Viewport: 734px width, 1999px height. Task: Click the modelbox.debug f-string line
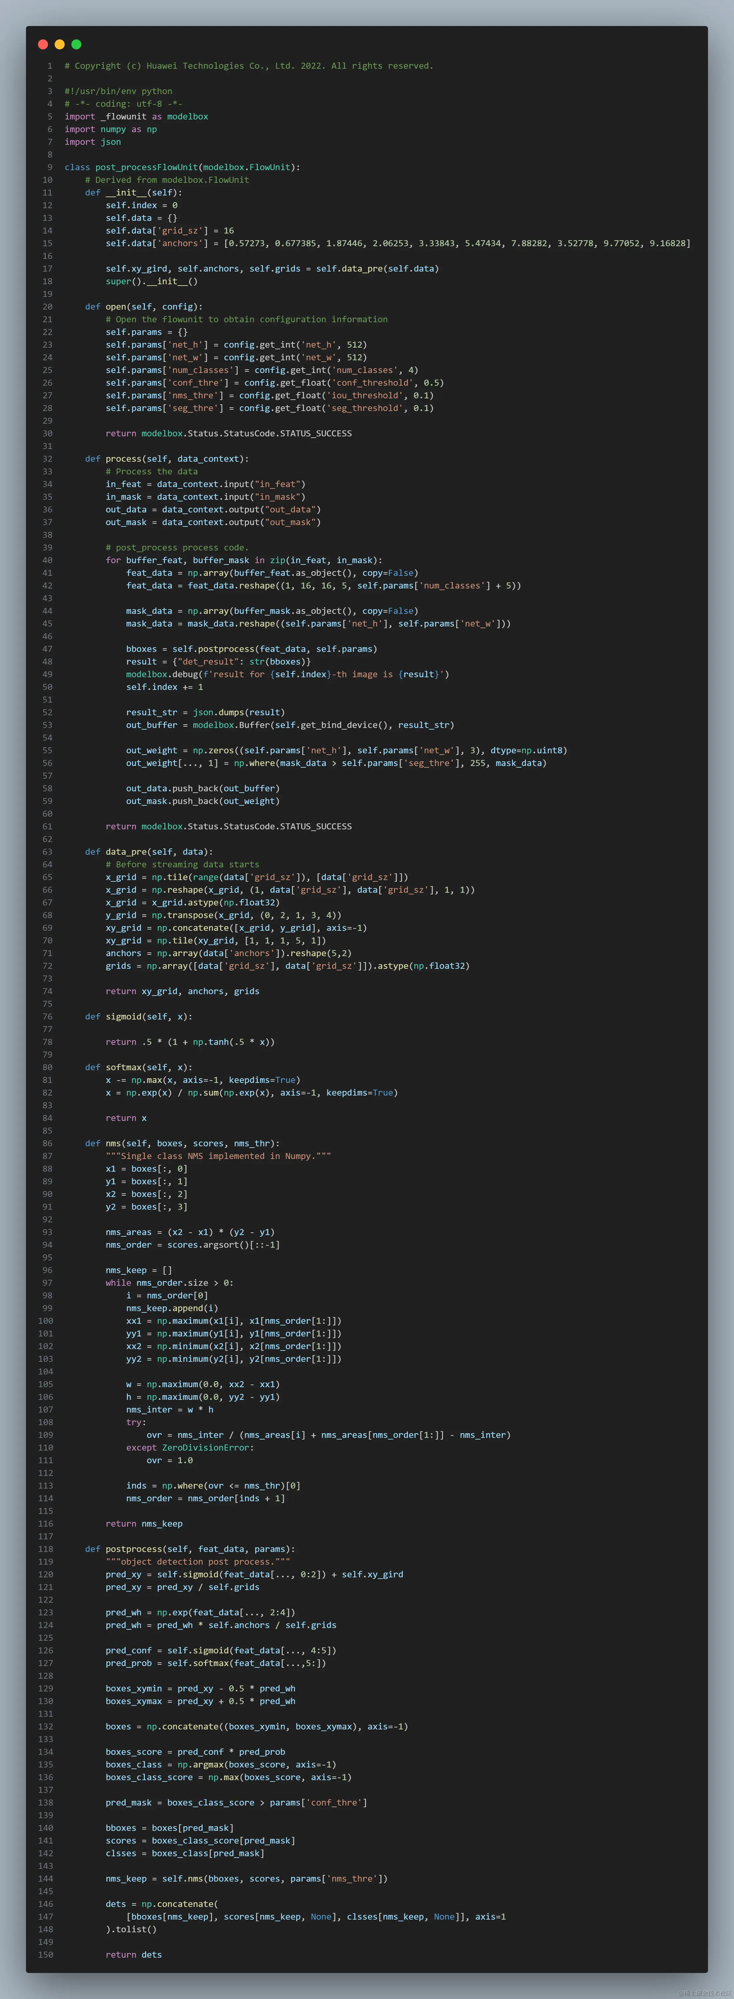click(x=288, y=674)
